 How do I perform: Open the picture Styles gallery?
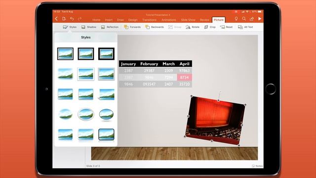[70, 27]
